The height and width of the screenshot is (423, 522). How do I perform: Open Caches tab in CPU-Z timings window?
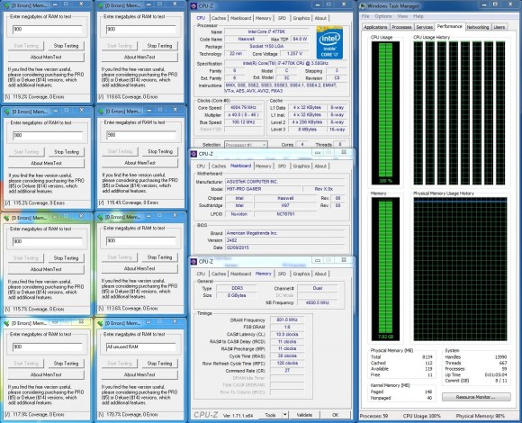click(x=219, y=274)
